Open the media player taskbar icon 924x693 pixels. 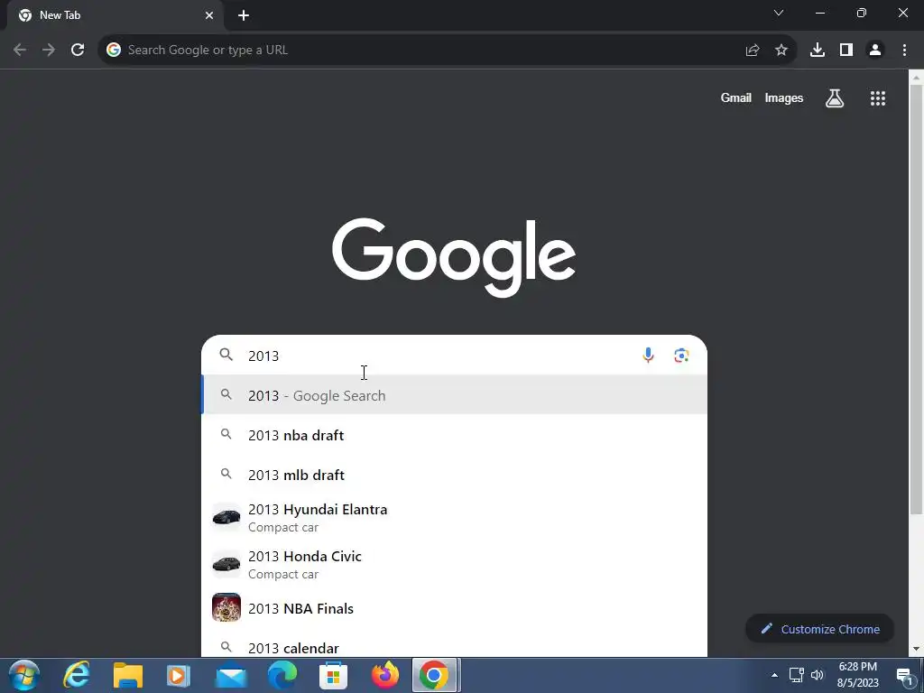(178, 675)
